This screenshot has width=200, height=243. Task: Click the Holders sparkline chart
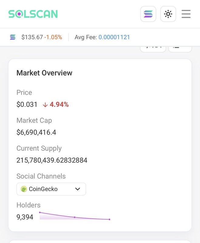pyautogui.click(x=74, y=216)
